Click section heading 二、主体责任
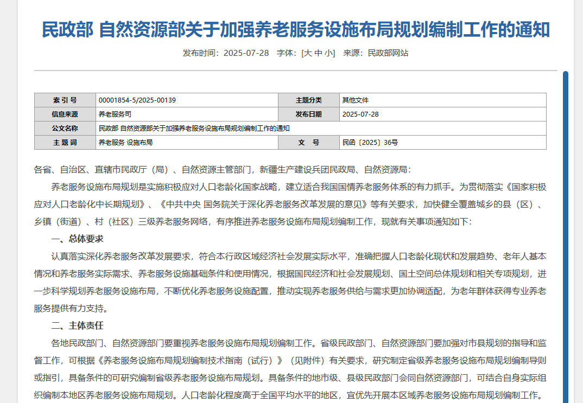The height and width of the screenshot is (403, 583). click(x=77, y=326)
